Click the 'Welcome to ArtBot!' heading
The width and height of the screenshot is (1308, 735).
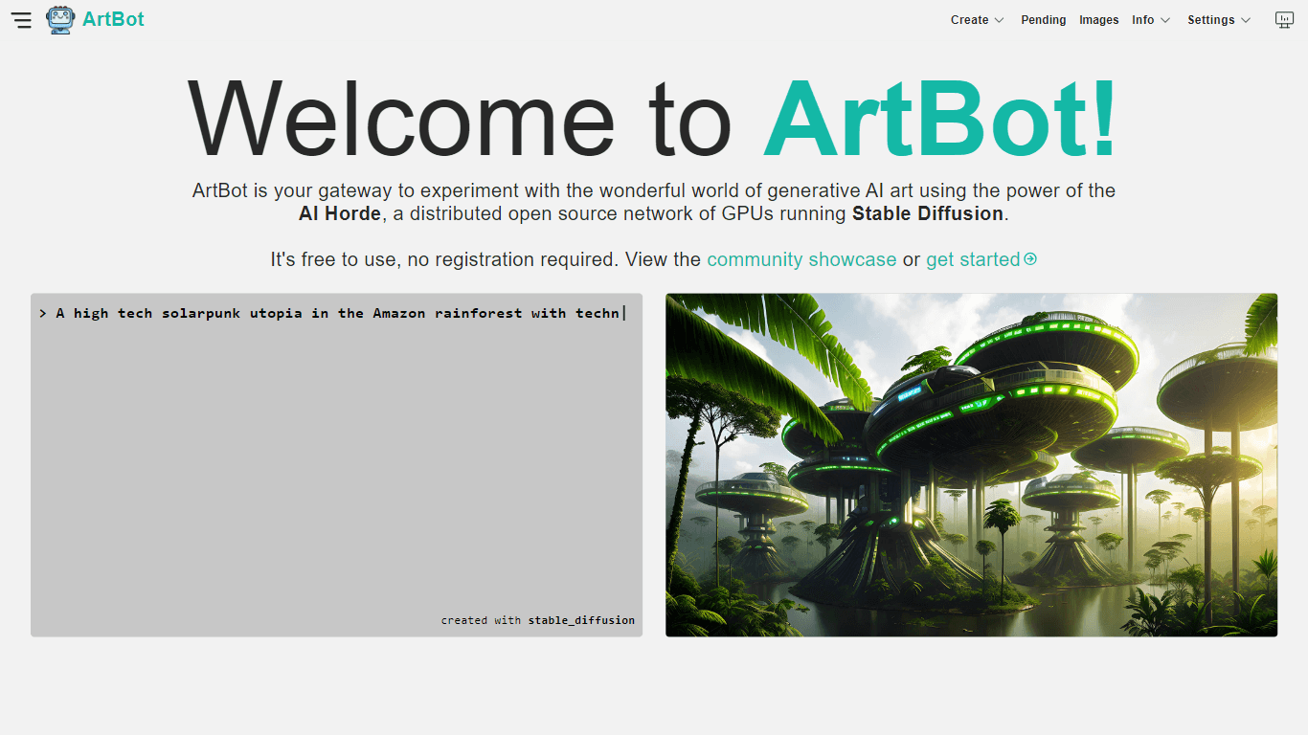click(x=653, y=119)
